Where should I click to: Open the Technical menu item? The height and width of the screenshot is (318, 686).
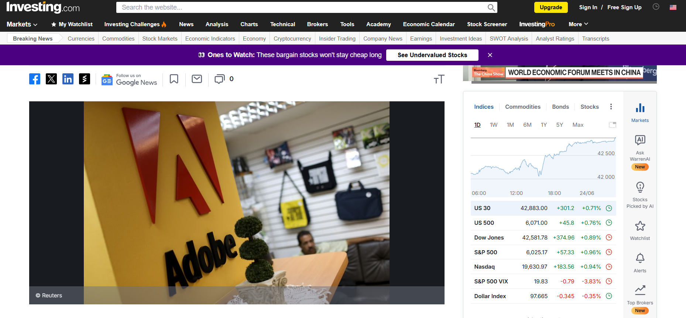[x=282, y=24]
